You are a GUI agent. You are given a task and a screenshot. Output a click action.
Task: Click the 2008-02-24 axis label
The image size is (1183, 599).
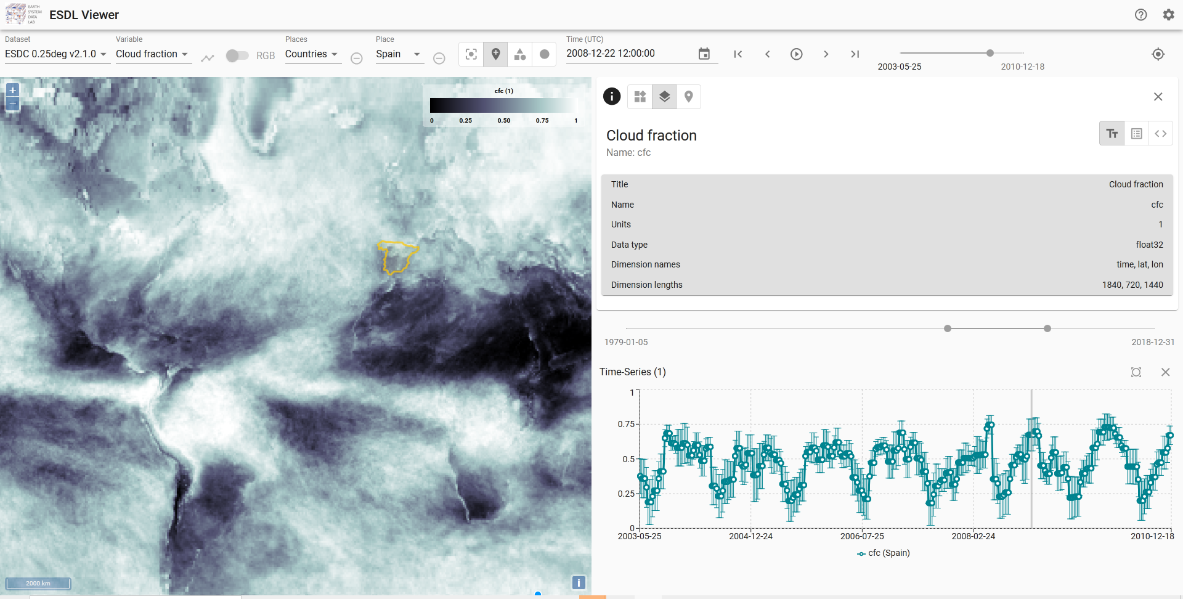click(x=973, y=536)
